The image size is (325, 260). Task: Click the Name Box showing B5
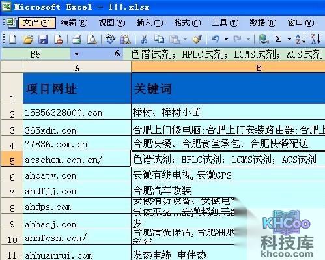coord(36,54)
